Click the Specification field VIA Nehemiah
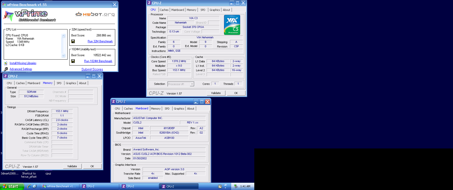The image size is (453, 190). click(x=205, y=38)
